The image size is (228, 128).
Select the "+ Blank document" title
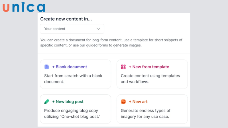tap(70, 67)
